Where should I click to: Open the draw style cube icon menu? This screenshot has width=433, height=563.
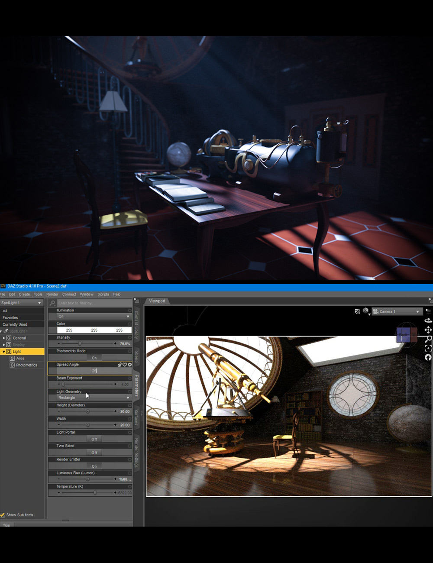pyautogui.click(x=366, y=311)
